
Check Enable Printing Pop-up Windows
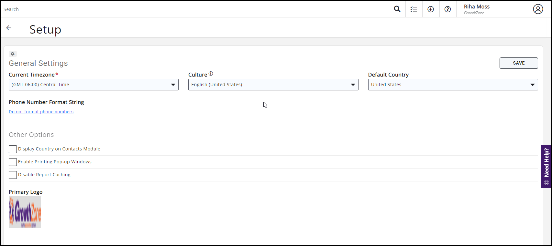tap(13, 162)
